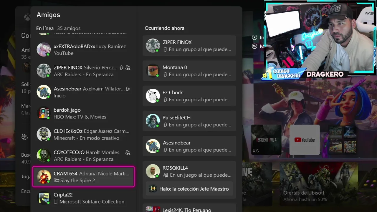Click headset icon next to ZIPER FINOX Silverio
The image size is (377, 212).
tap(121, 68)
